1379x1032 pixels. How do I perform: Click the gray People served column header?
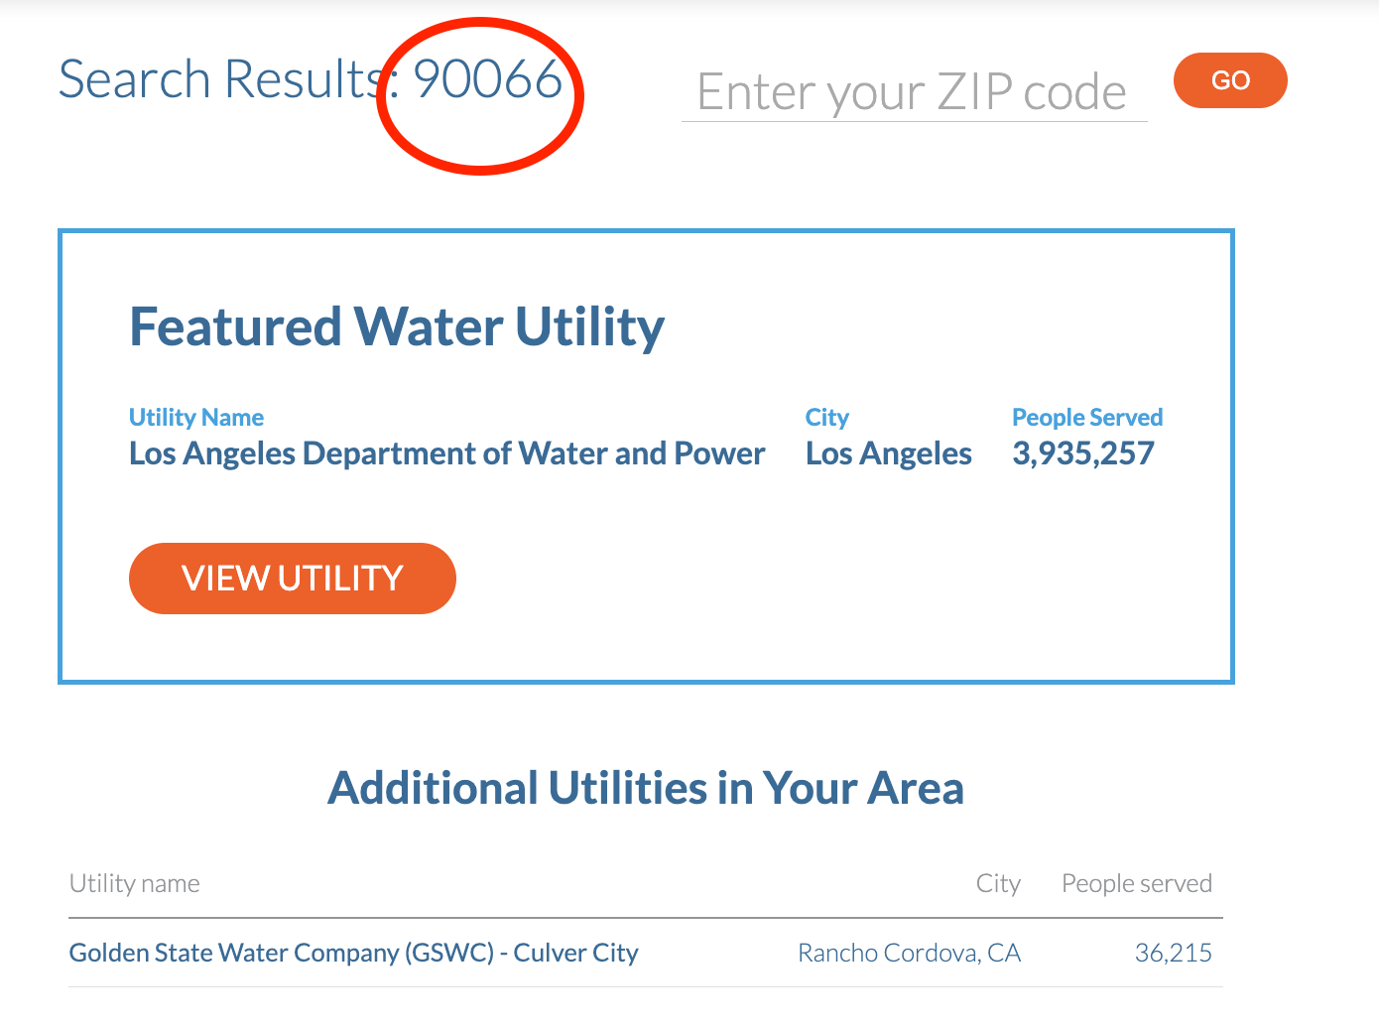pos(1137,883)
